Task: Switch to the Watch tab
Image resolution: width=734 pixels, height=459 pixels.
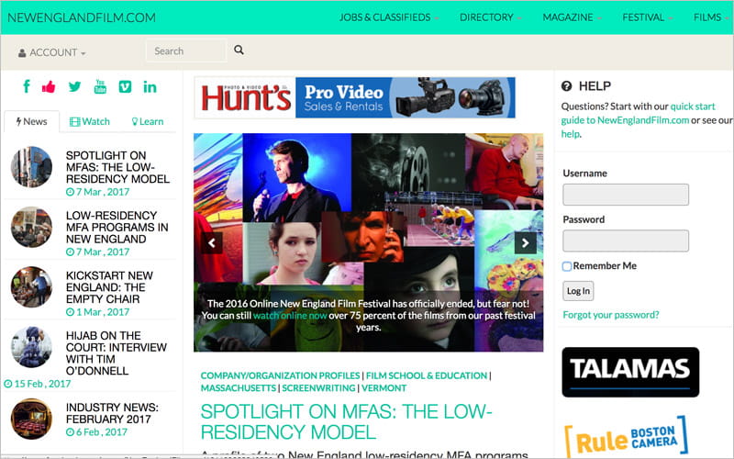Action: [90, 121]
